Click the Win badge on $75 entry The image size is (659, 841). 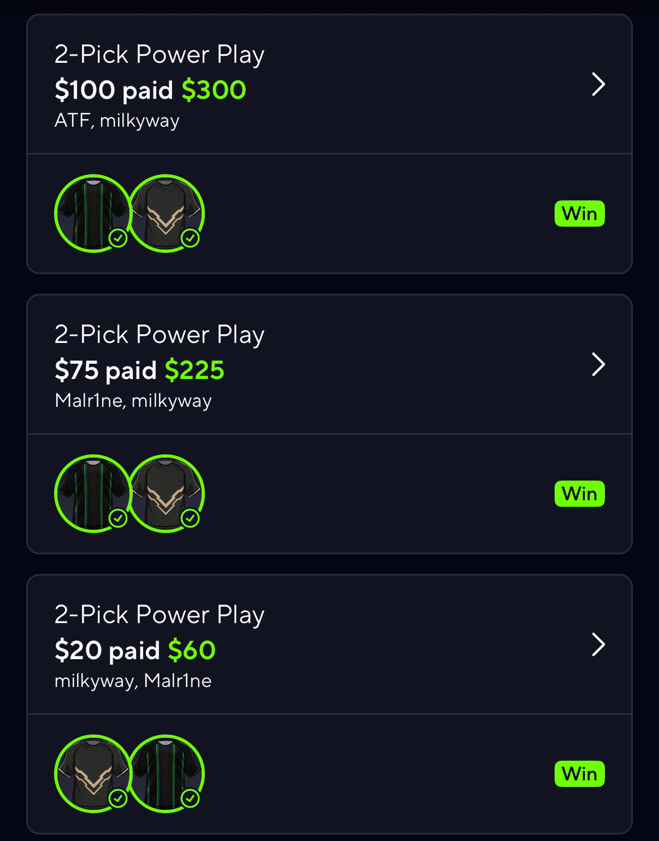click(579, 494)
